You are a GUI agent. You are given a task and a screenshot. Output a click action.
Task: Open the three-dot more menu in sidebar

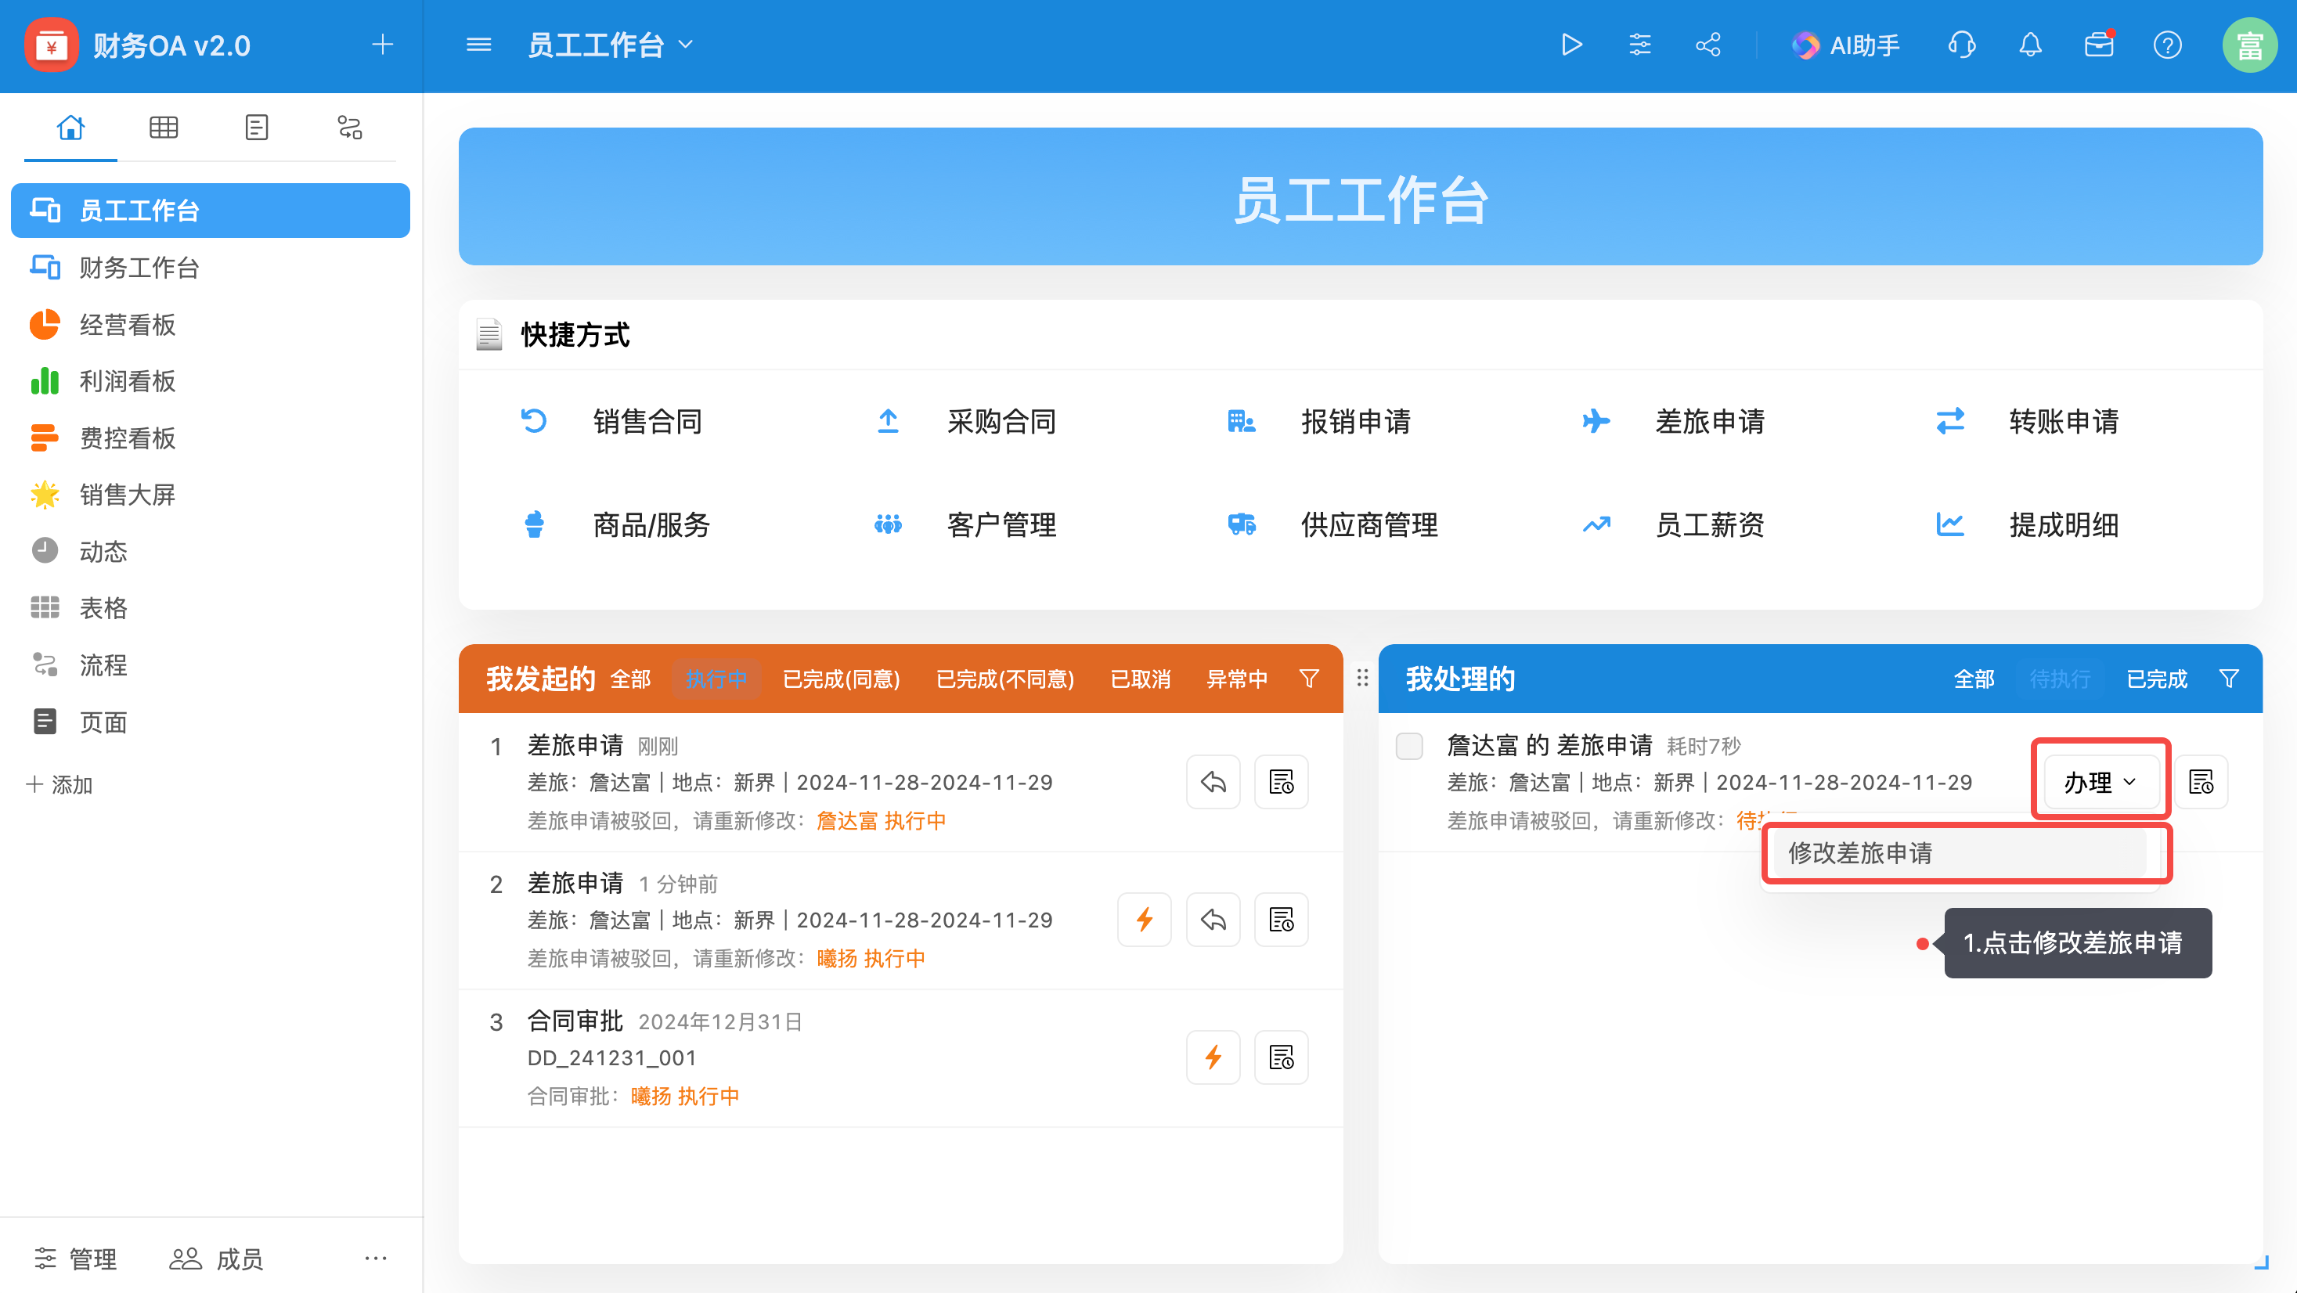(x=376, y=1259)
